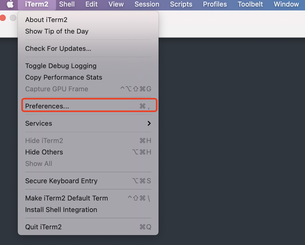305x245 pixels.
Task: Open the Shell menu
Action: [x=67, y=4]
